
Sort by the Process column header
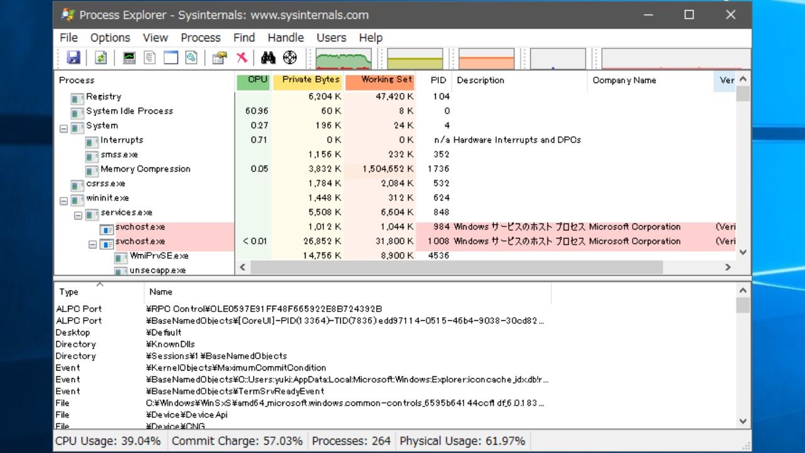tap(145, 81)
